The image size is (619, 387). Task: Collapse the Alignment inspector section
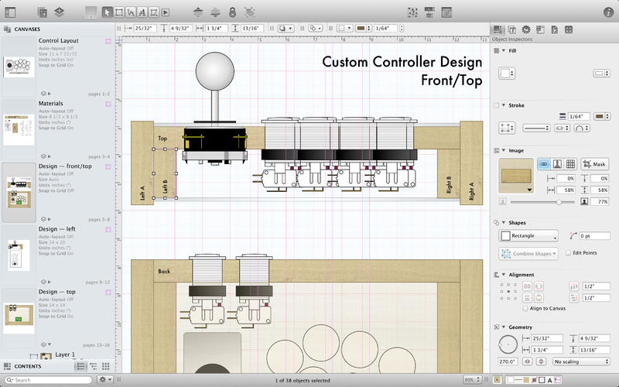(x=503, y=274)
